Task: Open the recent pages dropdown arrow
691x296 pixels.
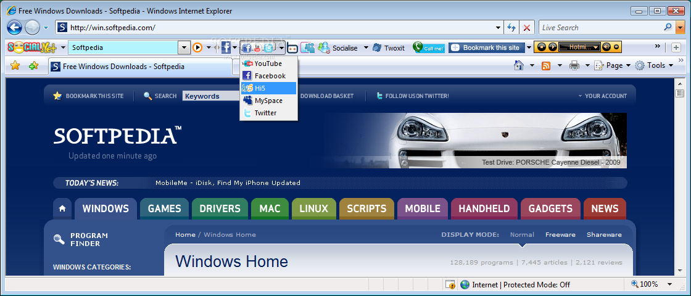Action: click(x=46, y=28)
